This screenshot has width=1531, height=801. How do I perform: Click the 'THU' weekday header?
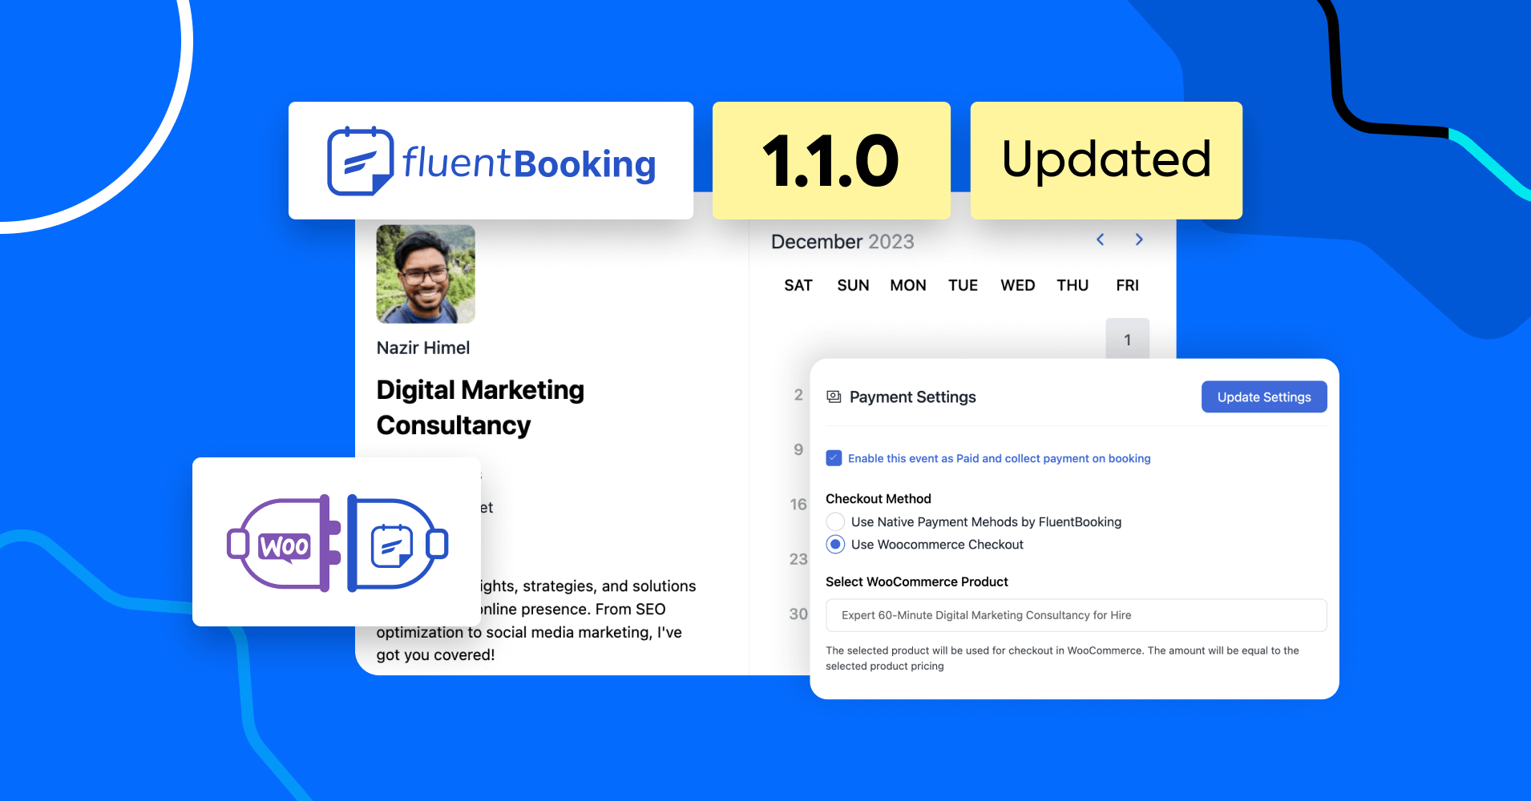tap(1073, 285)
